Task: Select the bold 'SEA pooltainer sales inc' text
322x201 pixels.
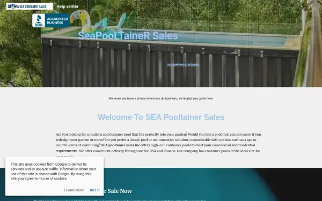Action: (x=121, y=145)
